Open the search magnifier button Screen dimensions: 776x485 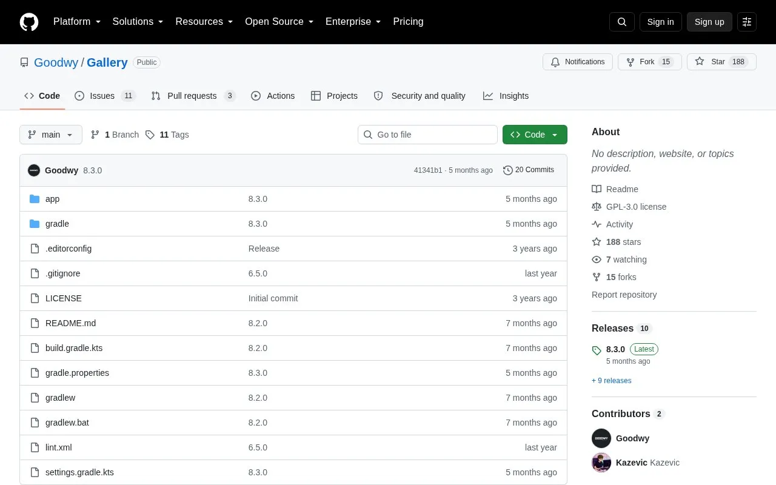(622, 22)
